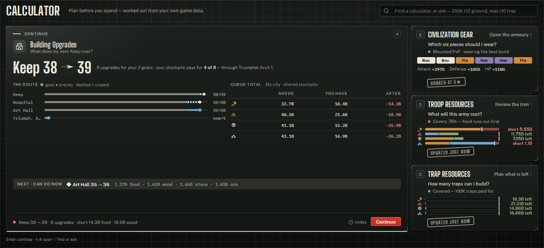Focus the 'Find a calculator, or ask' search field
This screenshot has height=248, width=544.
[x=458, y=11]
